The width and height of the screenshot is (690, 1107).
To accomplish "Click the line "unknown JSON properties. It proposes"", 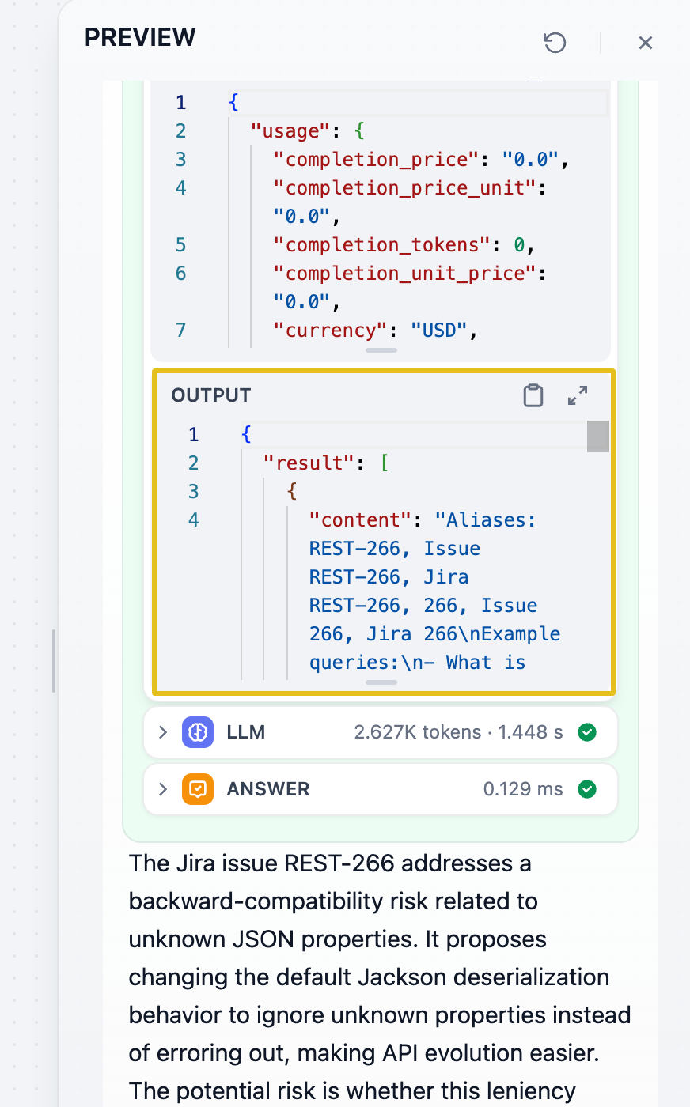I will pos(338,939).
